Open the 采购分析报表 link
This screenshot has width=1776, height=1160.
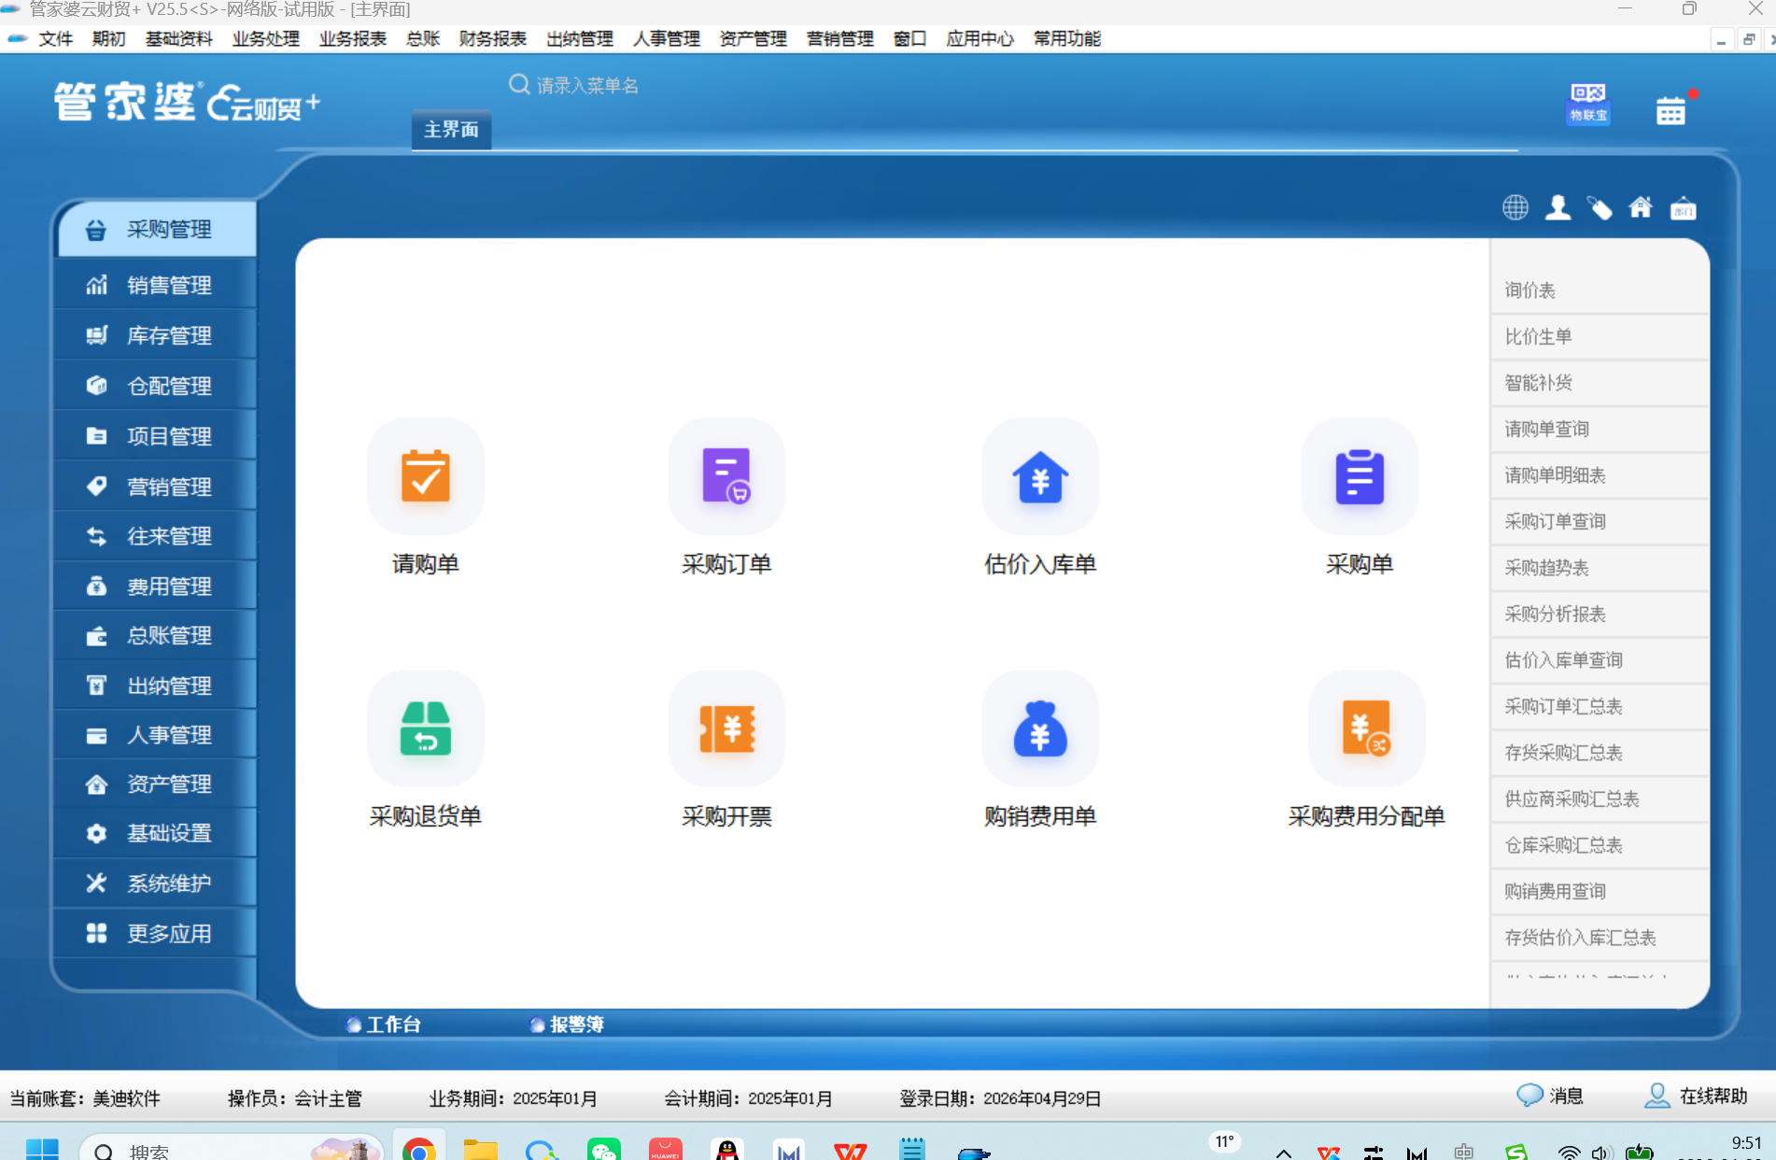[x=1600, y=614]
